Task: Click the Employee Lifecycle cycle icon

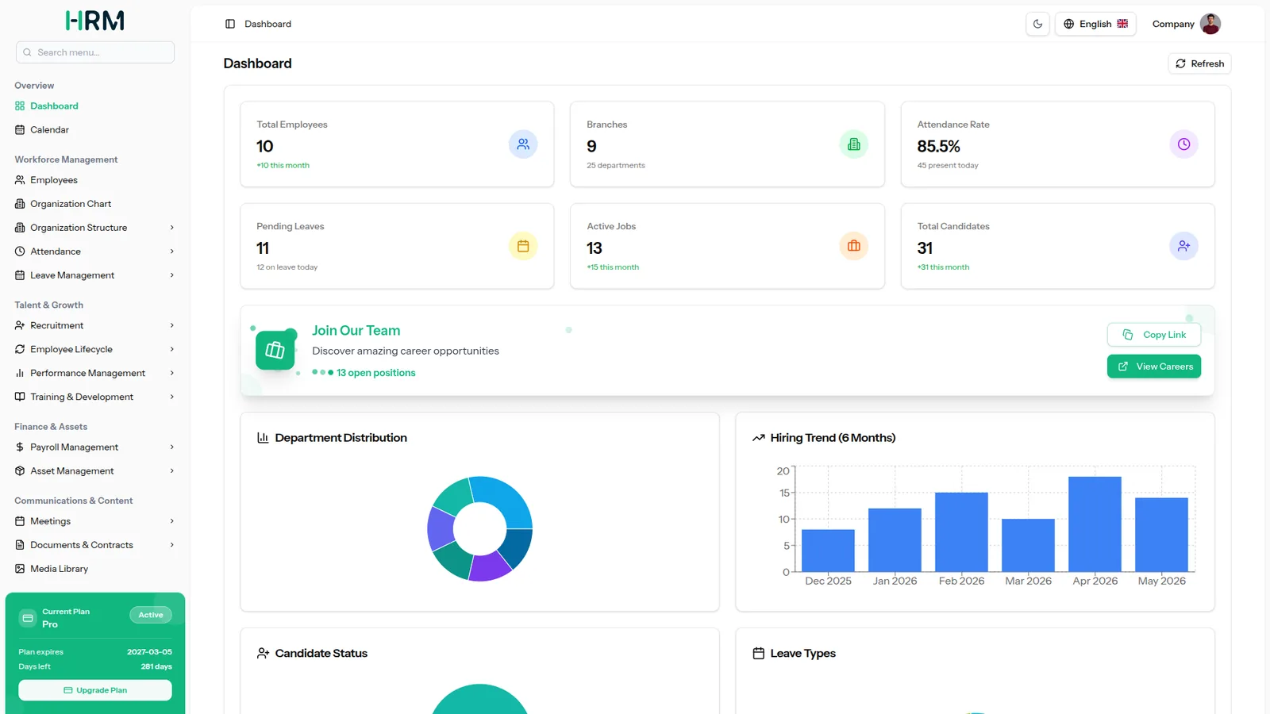Action: 20,349
